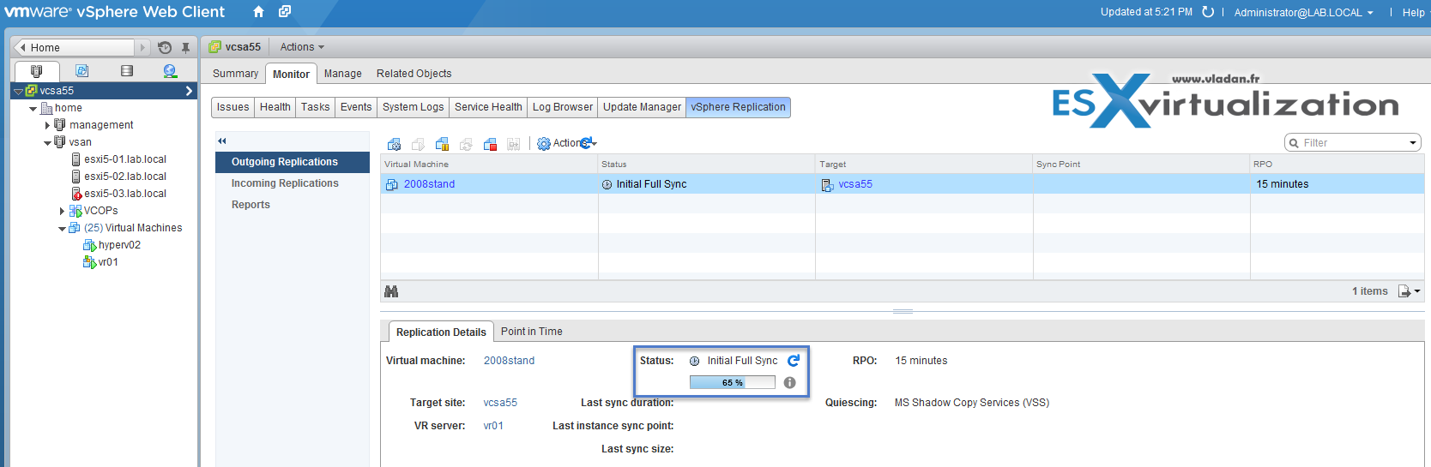Open the Administrator@LAB.LOCAL user menu

(x=1303, y=12)
